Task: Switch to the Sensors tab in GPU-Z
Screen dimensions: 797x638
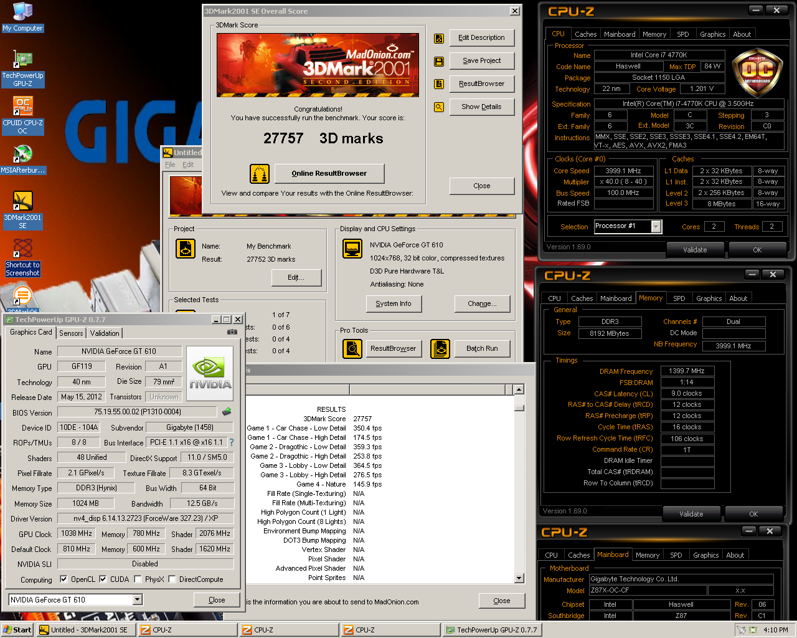Action: pyautogui.click(x=71, y=333)
